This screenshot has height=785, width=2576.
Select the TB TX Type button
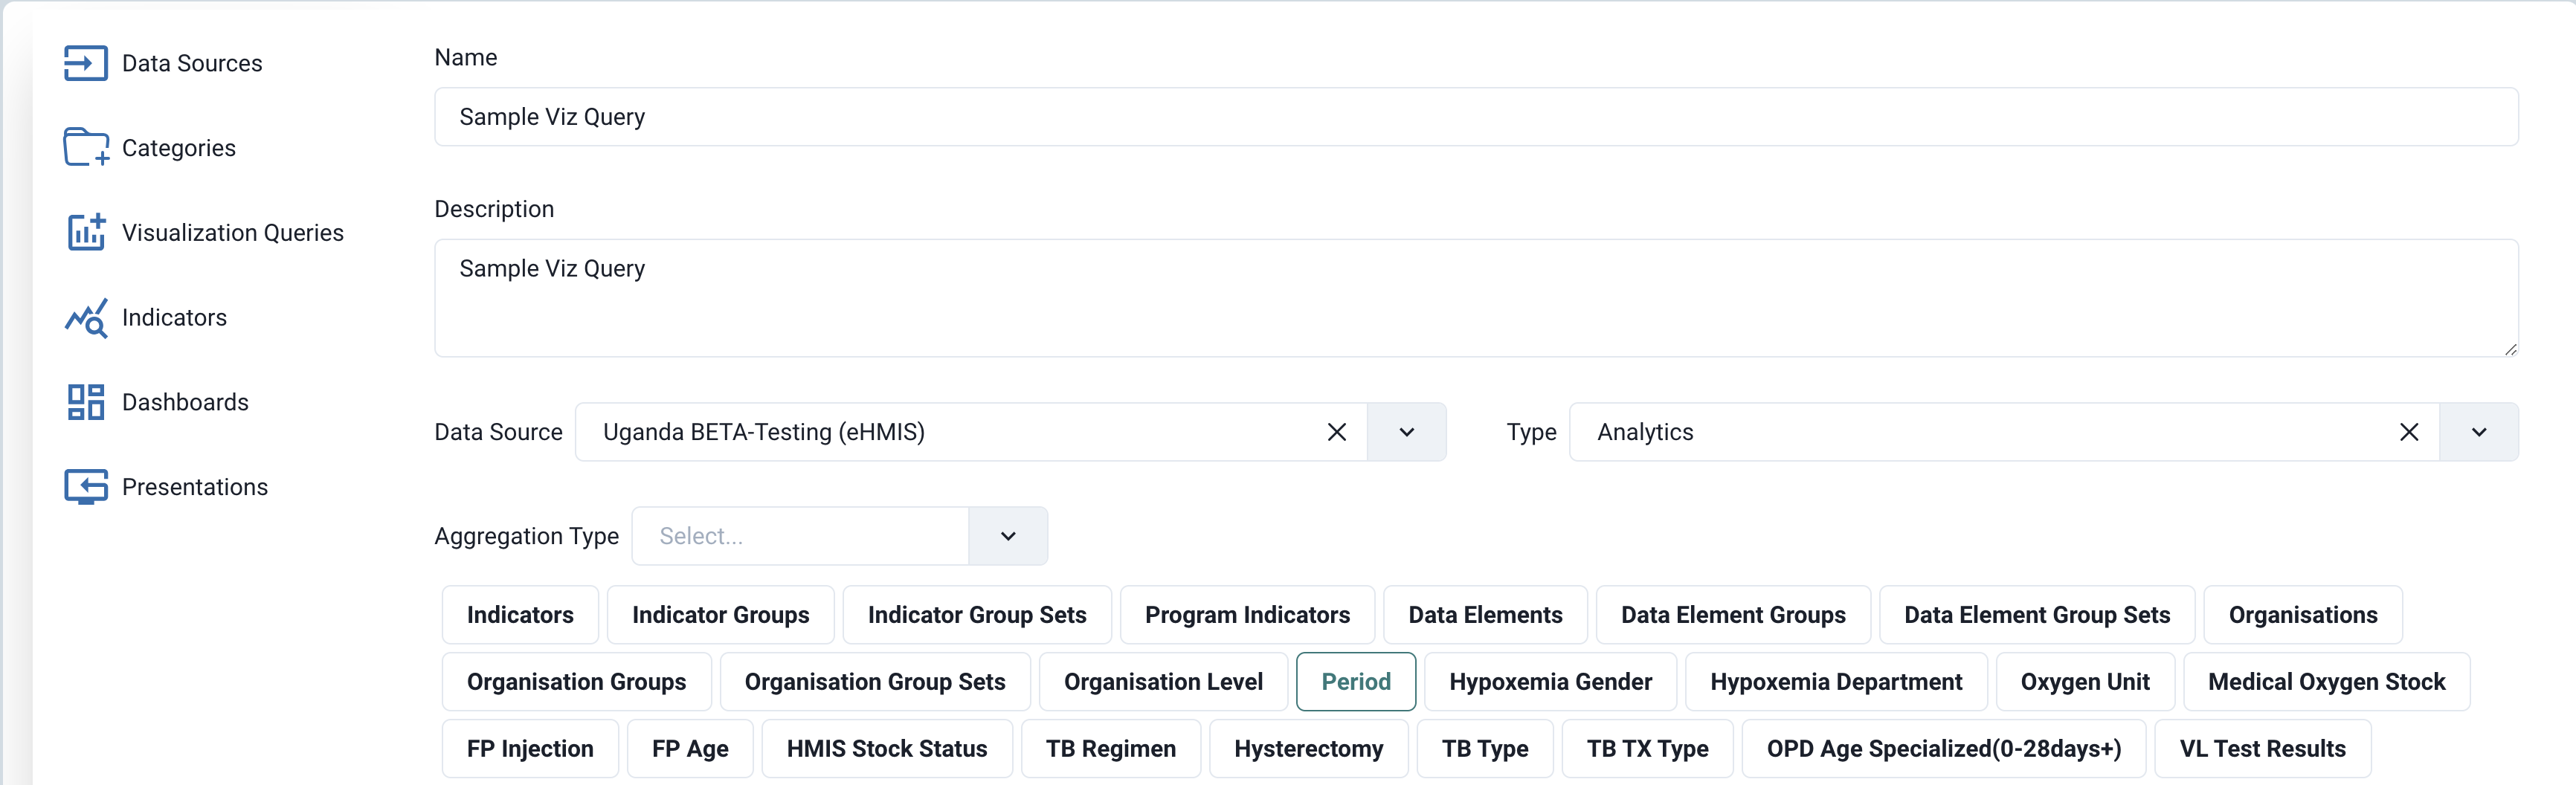click(x=1647, y=749)
